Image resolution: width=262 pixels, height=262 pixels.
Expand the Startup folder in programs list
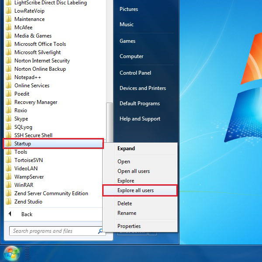click(x=53, y=144)
